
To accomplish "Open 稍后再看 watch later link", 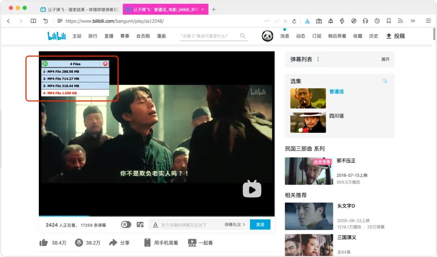I will (337, 36).
